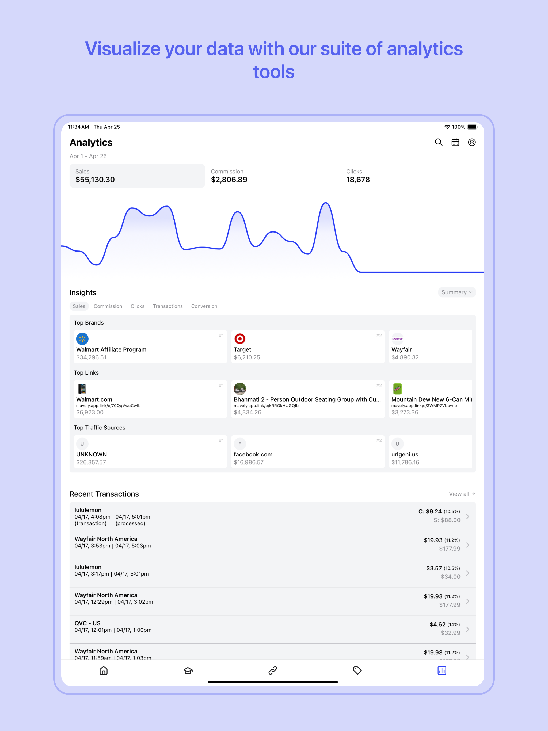548x731 pixels.
Task: Open the Deals tag icon tab
Action: pyautogui.click(x=357, y=671)
